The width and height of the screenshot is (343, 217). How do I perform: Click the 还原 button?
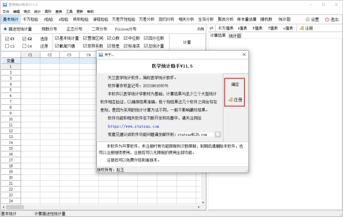pos(44,46)
